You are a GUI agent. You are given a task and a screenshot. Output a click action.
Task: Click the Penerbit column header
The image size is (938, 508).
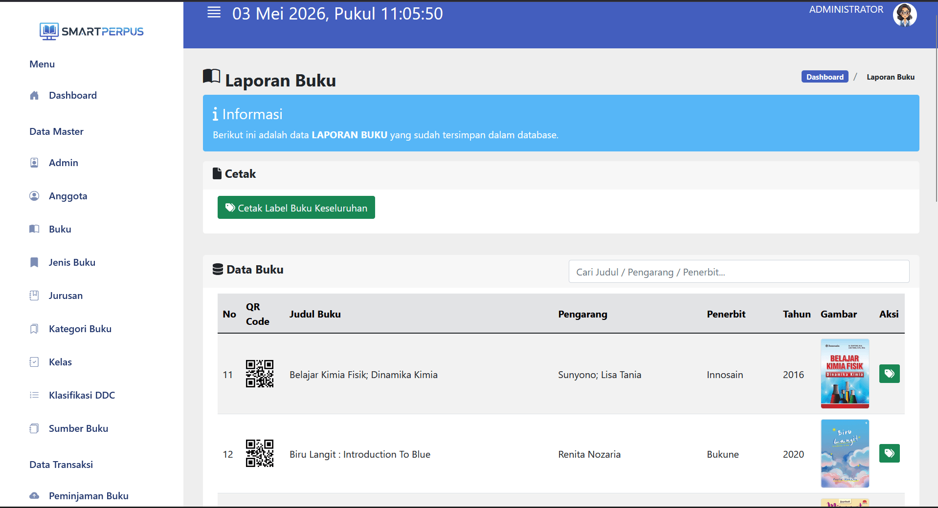coord(726,314)
